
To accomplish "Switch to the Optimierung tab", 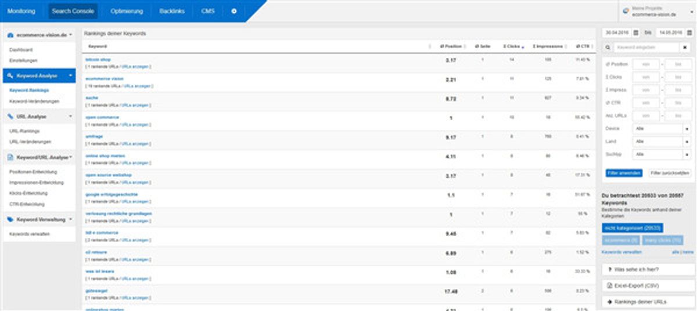I will (126, 11).
